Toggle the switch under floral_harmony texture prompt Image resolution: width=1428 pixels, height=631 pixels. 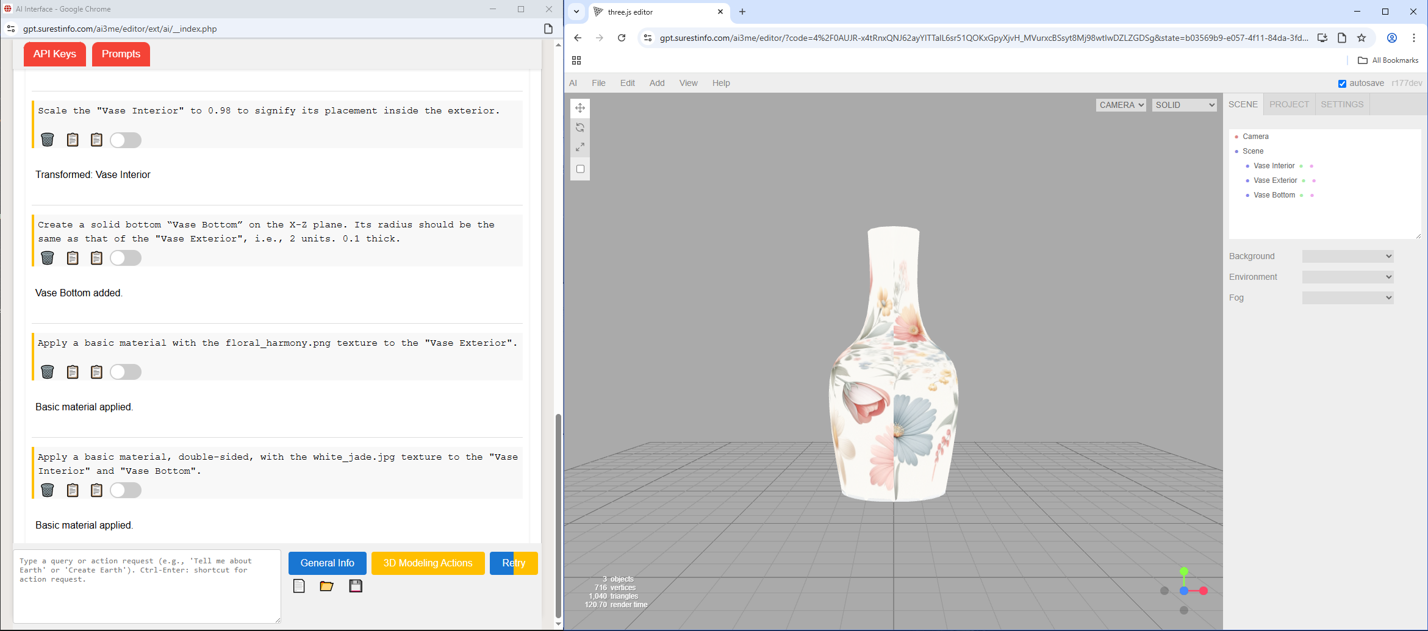126,373
